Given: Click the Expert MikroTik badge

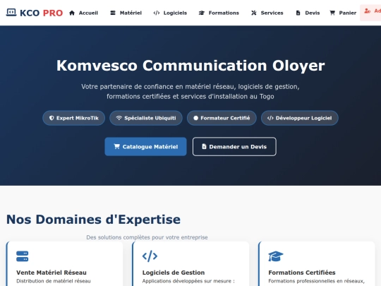Looking at the screenshot, I should pyautogui.click(x=74, y=118).
